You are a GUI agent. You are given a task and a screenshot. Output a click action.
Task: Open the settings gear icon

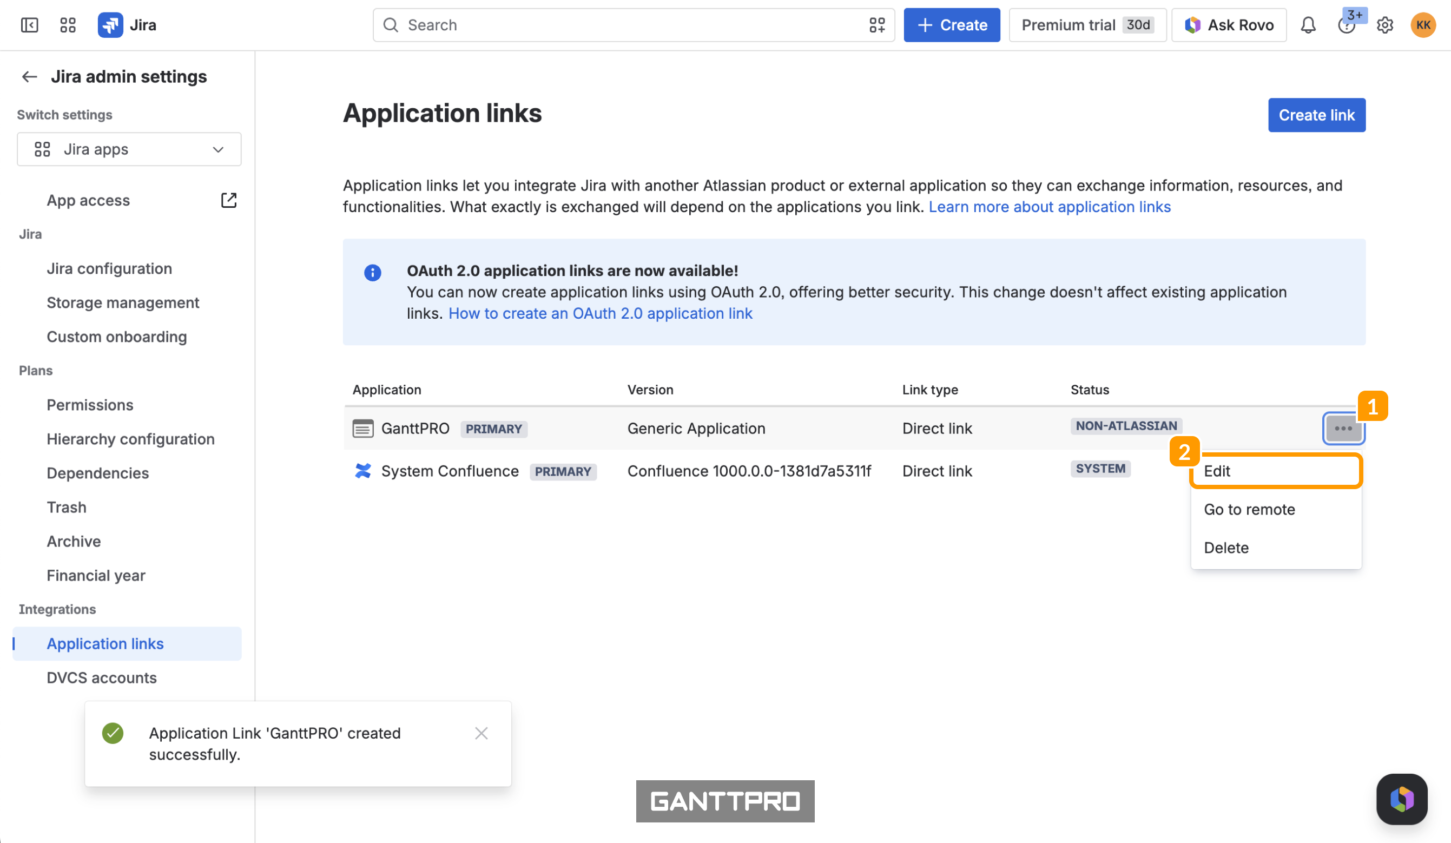pyautogui.click(x=1385, y=25)
